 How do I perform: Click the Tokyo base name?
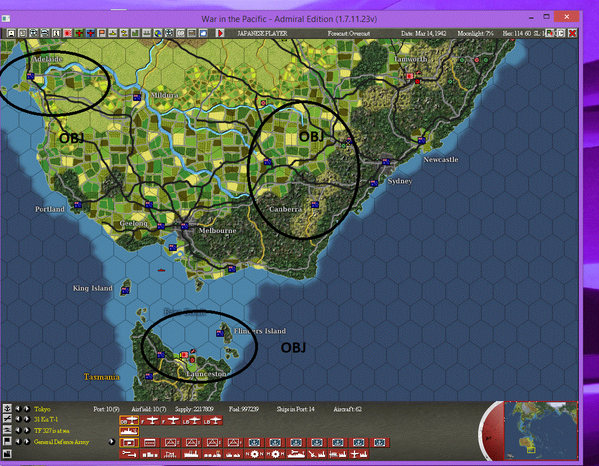(42, 409)
